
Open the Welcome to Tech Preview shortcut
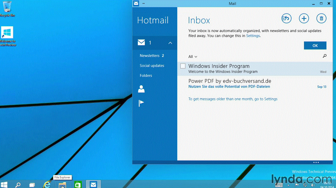pyautogui.click(x=7, y=36)
